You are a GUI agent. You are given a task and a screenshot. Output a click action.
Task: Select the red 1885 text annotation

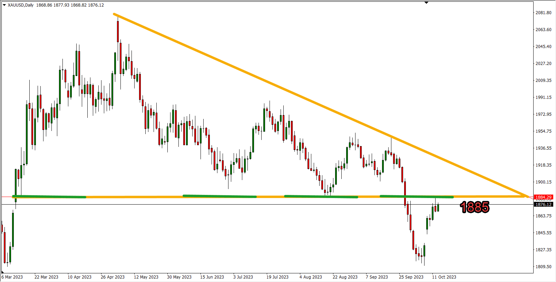click(x=475, y=207)
